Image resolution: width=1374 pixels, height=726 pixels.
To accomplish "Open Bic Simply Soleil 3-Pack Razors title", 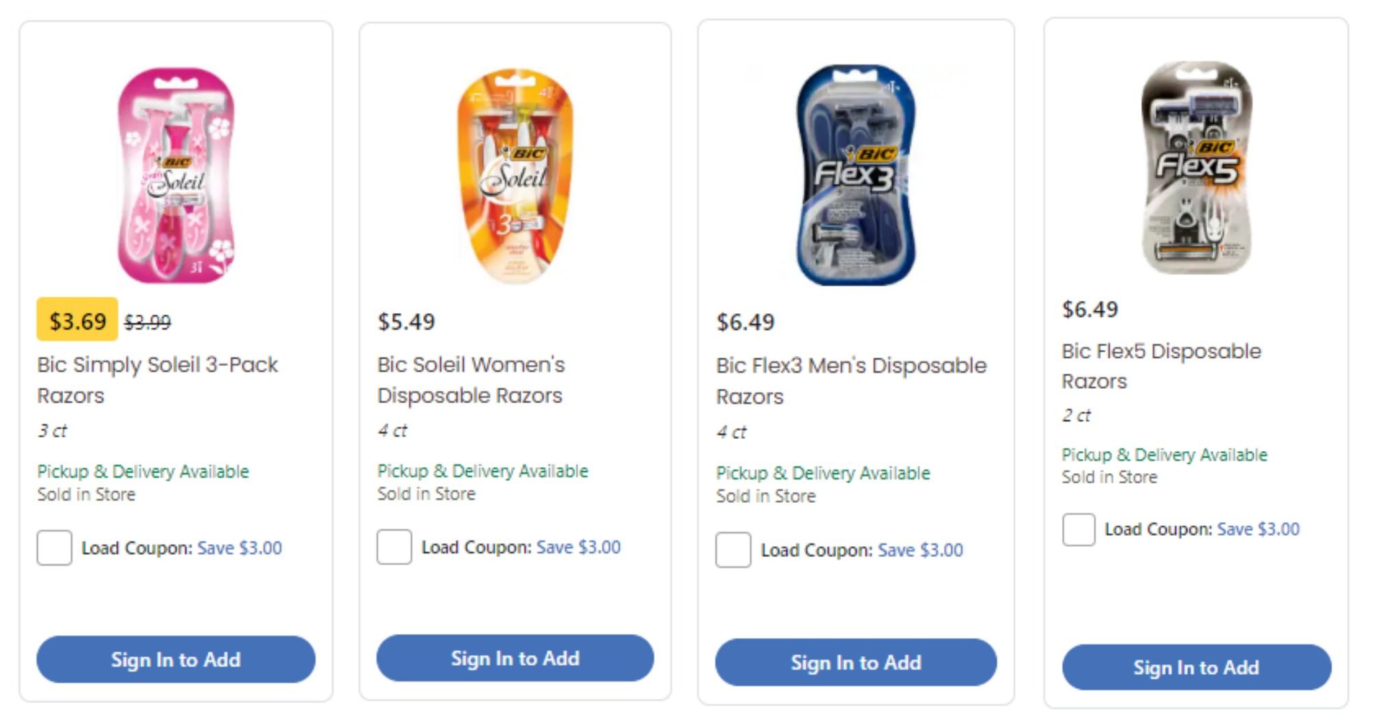I will tap(157, 380).
